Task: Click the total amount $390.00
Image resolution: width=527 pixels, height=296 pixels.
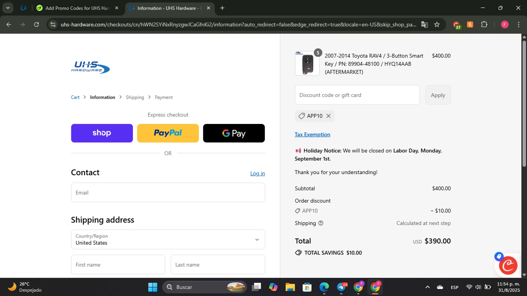Action: click(437, 241)
